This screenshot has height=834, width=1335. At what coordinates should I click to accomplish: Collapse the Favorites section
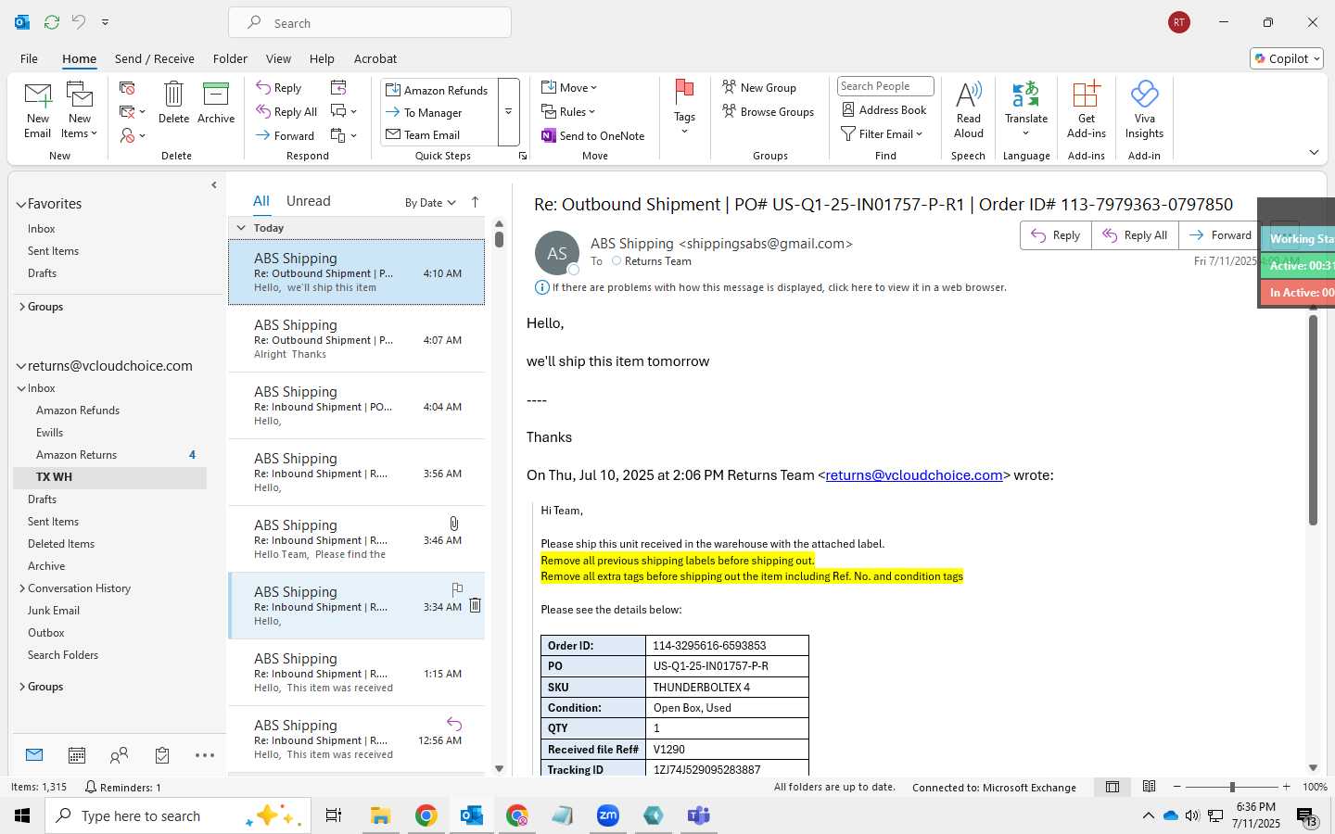point(21,204)
